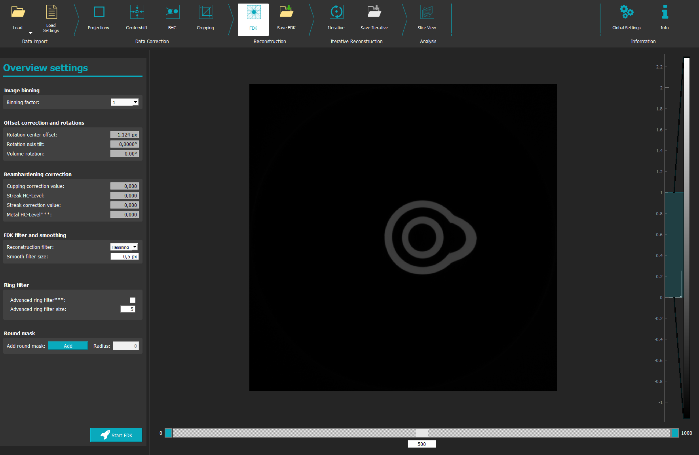Image resolution: width=699 pixels, height=455 pixels.
Task: Enable the Advanced ring filter checkbox
Action: click(133, 300)
